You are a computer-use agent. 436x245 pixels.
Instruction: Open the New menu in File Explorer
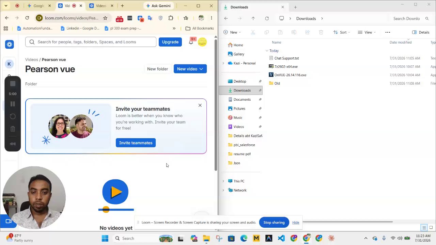(x=232, y=32)
